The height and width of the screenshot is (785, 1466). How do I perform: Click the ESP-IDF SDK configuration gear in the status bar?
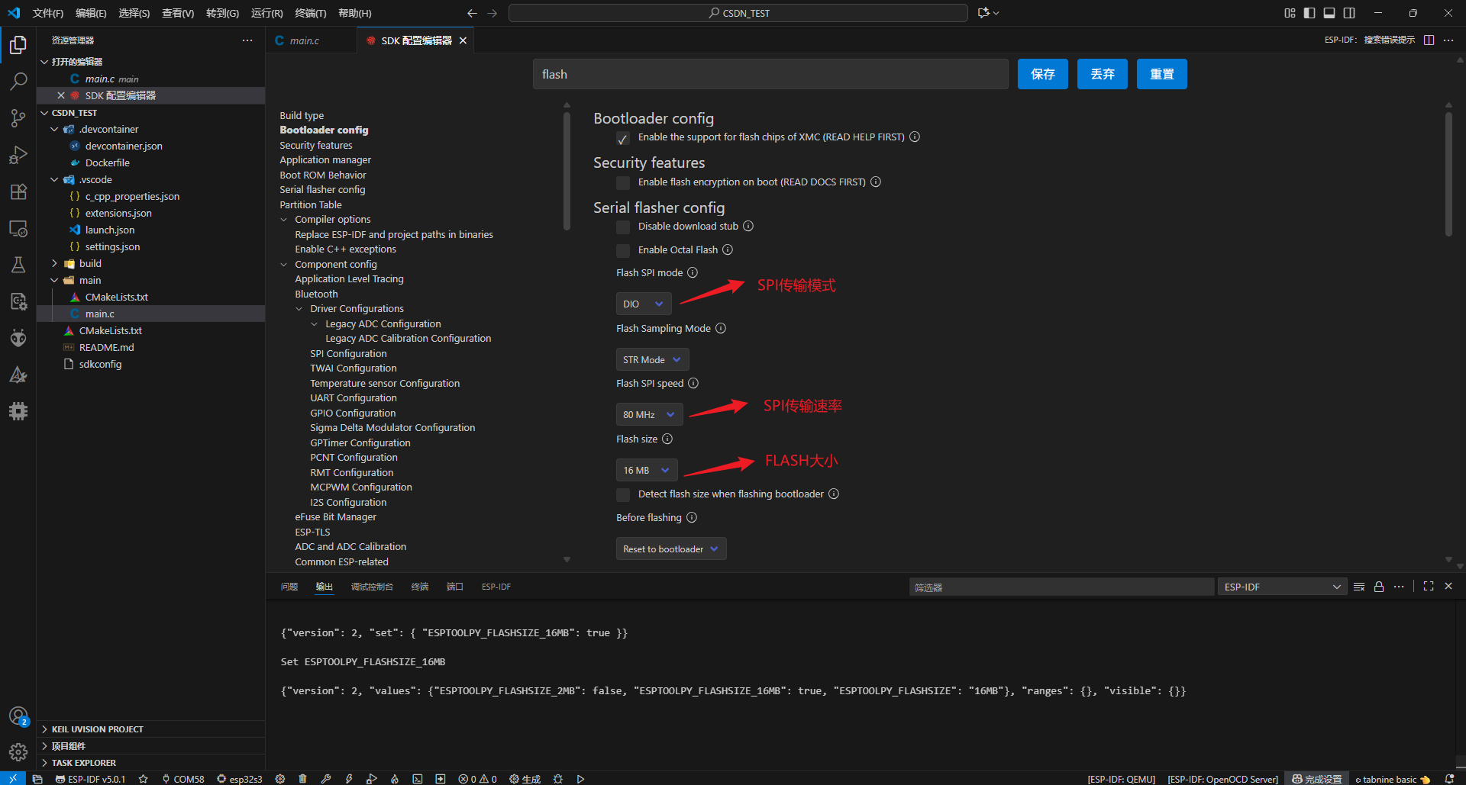280,779
